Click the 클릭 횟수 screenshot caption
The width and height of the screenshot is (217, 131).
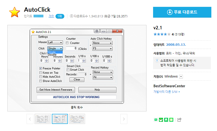(77, 107)
